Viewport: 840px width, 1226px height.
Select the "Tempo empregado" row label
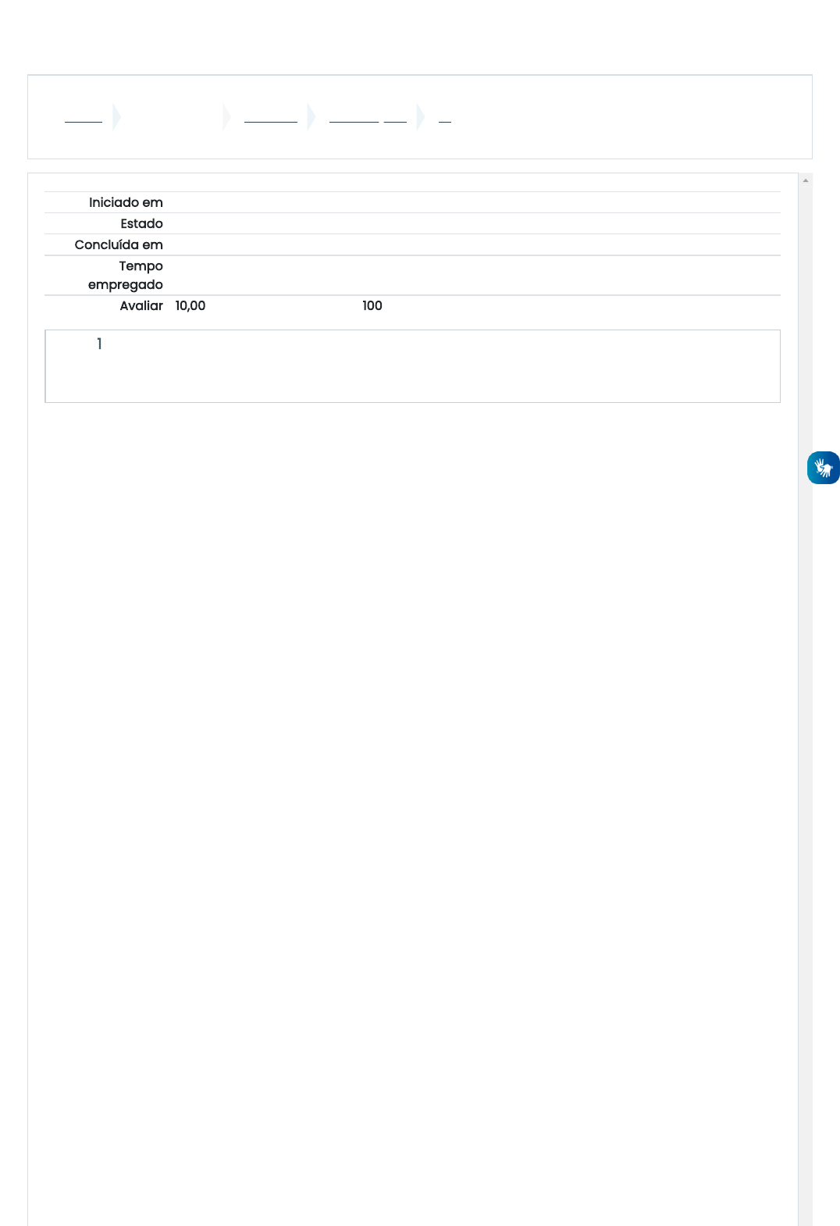pyautogui.click(x=126, y=275)
